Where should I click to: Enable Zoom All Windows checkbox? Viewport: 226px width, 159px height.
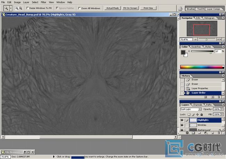tap(79, 8)
